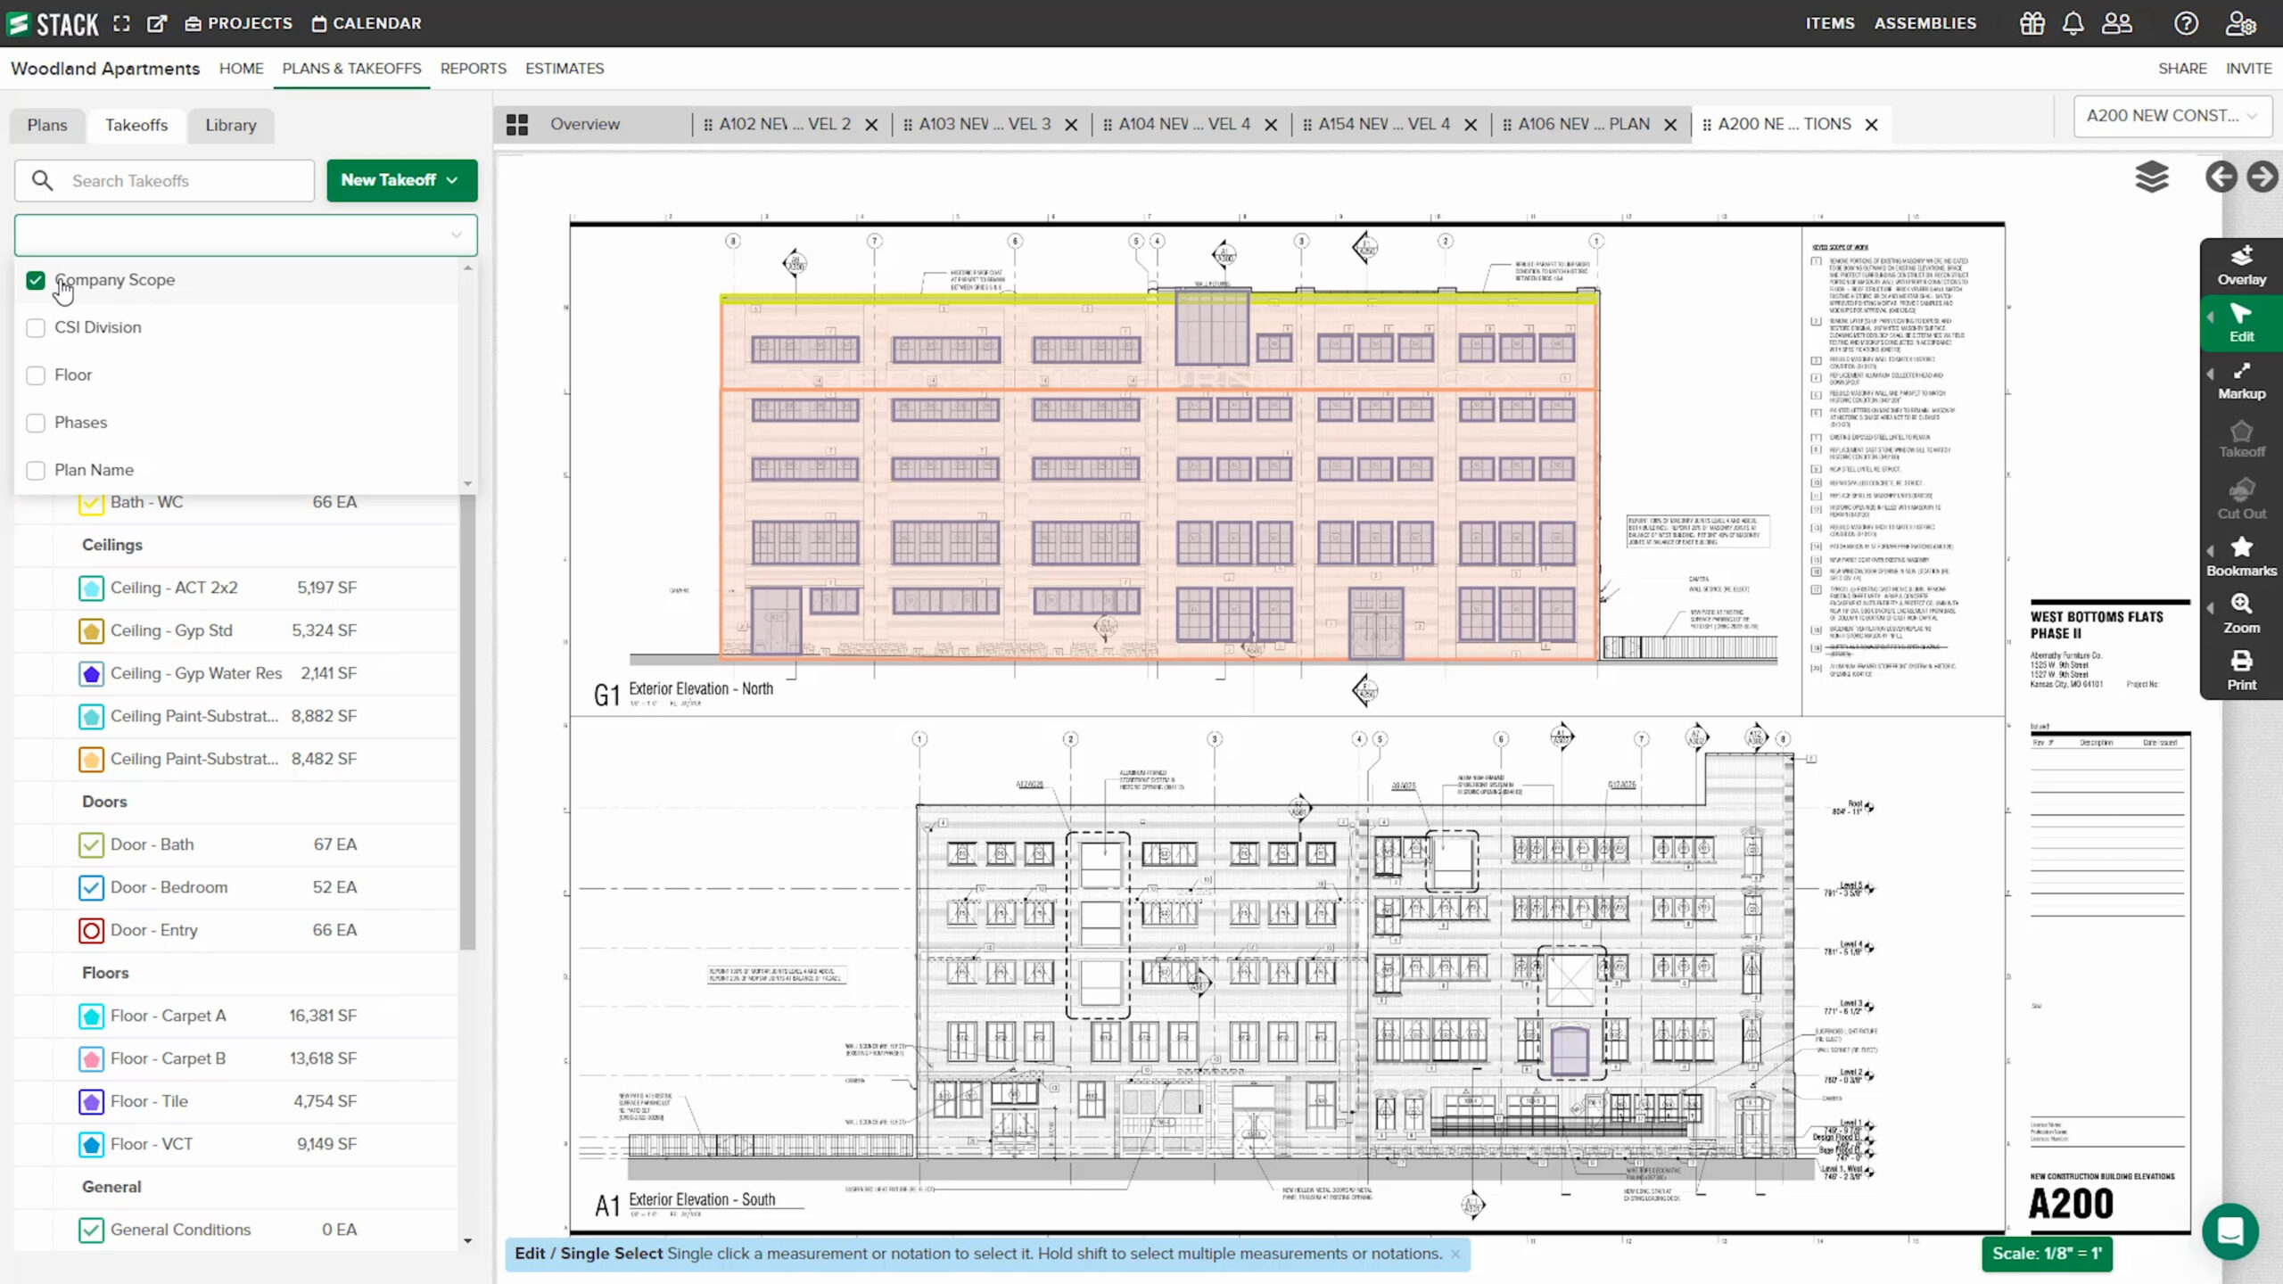This screenshot has height=1284, width=2283.
Task: Go to previous plan with left arrow
Action: 2221,177
